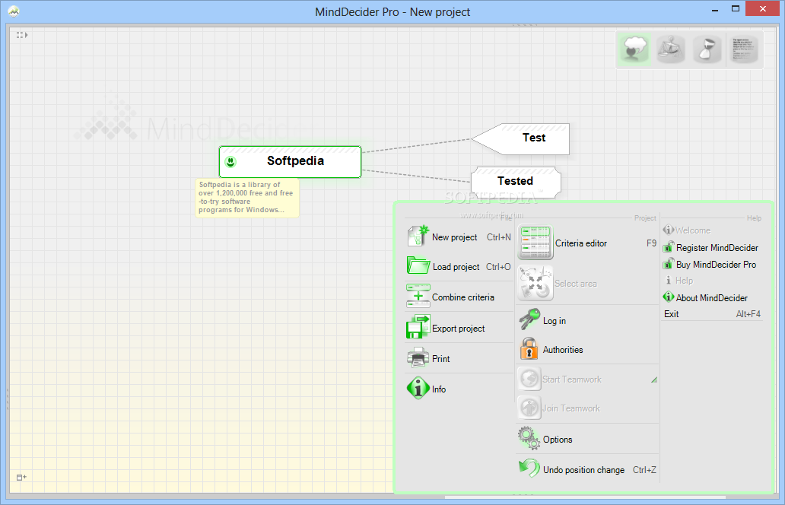Select the Softpedia root node
This screenshot has width=785, height=505.
click(x=290, y=162)
